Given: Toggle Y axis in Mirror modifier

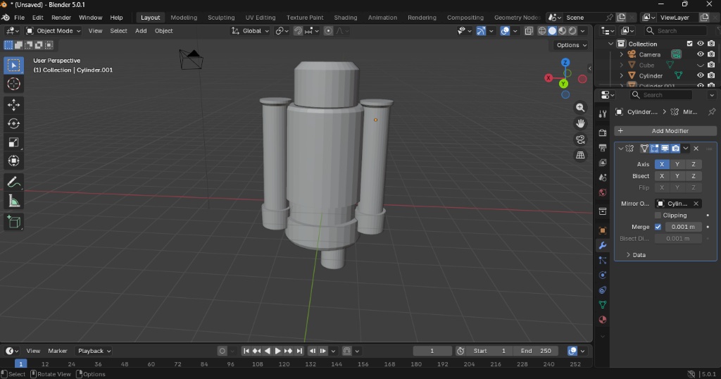Looking at the screenshot, I should pos(677,164).
